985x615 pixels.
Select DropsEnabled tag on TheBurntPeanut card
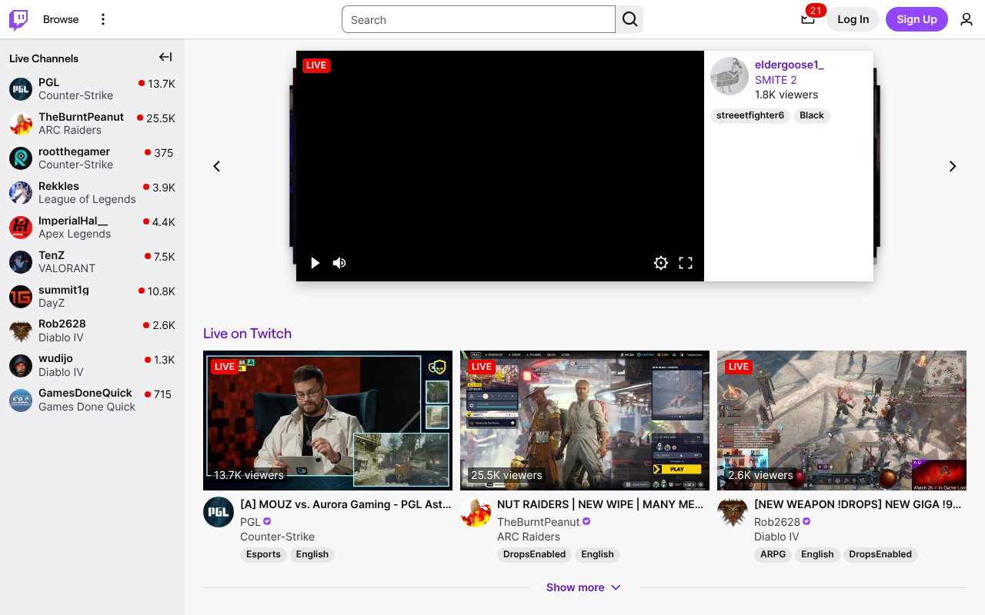tap(534, 554)
